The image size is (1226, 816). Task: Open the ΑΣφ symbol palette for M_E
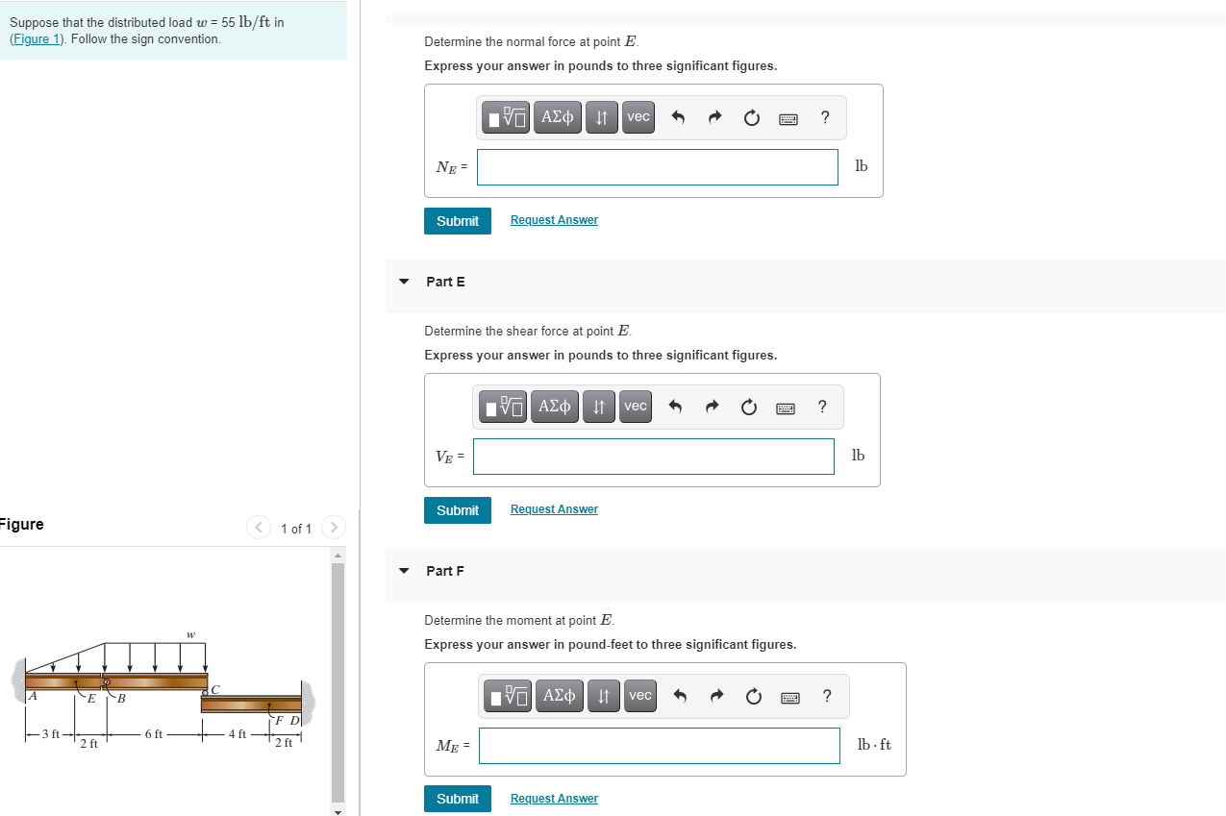click(559, 695)
